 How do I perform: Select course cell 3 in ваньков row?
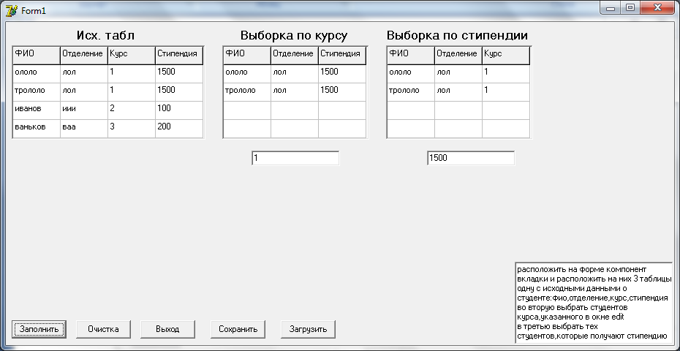pos(132,129)
